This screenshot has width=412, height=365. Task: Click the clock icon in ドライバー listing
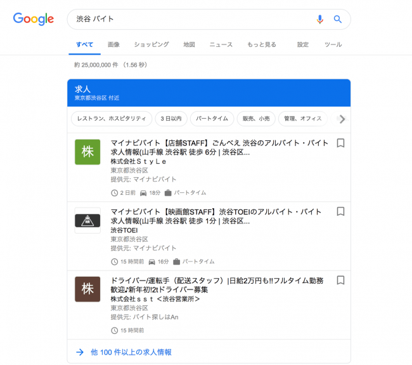[x=114, y=331]
